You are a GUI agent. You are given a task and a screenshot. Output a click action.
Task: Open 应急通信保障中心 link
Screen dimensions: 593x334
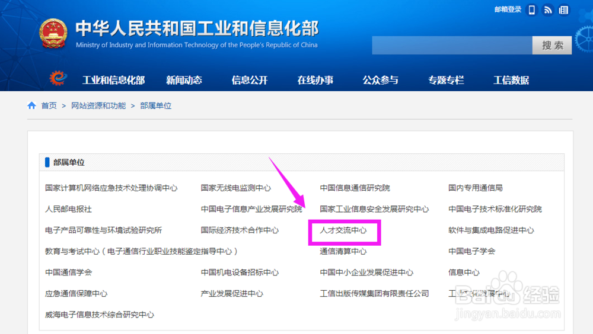(x=76, y=294)
